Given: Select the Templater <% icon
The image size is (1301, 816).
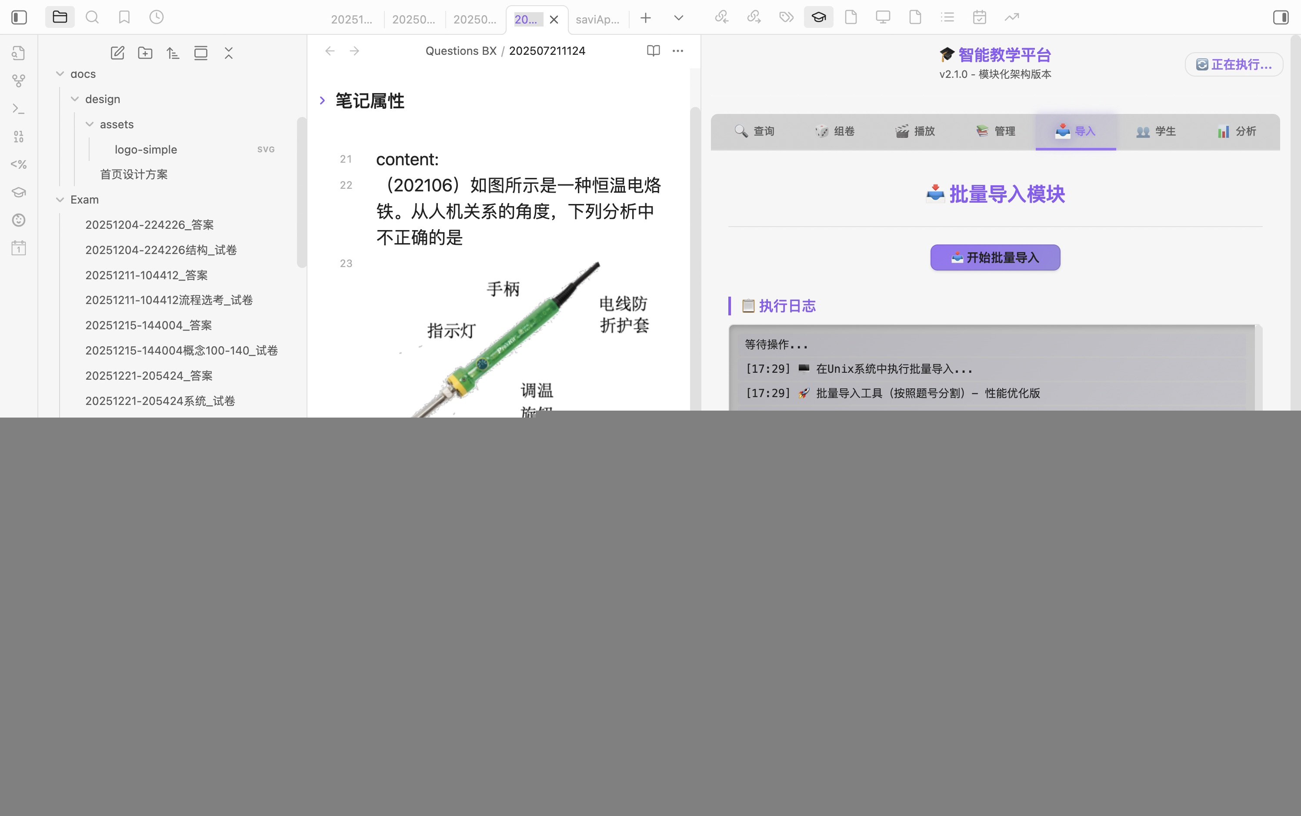Looking at the screenshot, I should pyautogui.click(x=19, y=164).
